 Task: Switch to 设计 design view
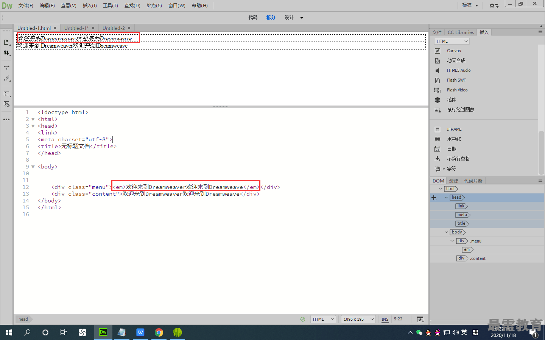(289, 18)
